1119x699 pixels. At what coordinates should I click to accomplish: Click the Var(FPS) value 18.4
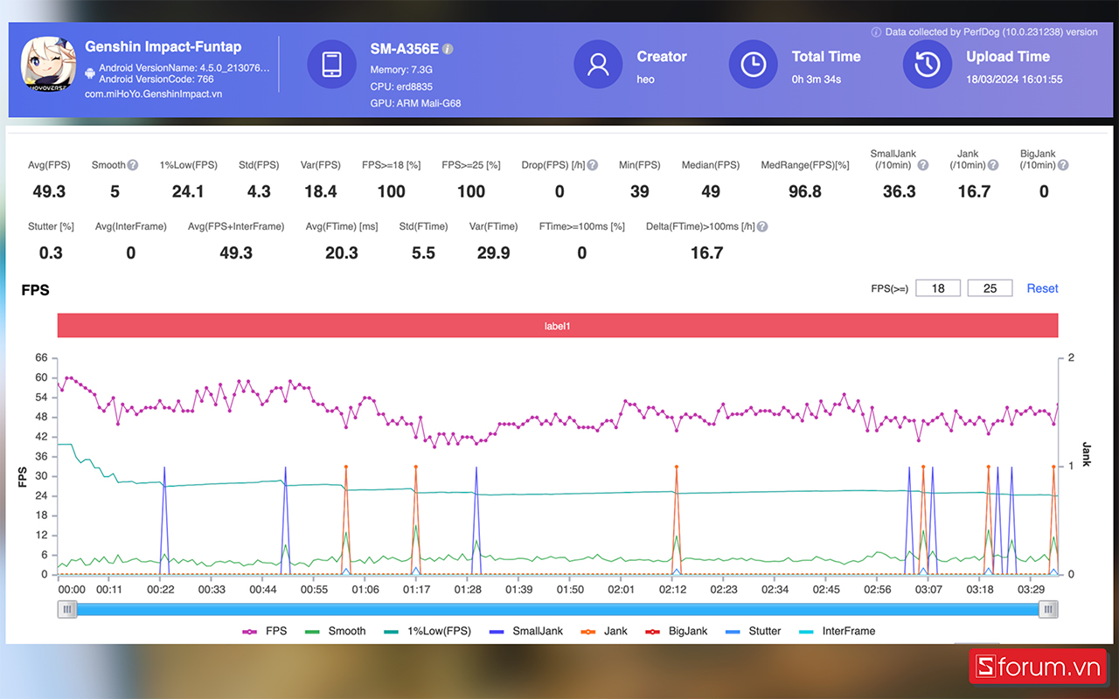321,191
